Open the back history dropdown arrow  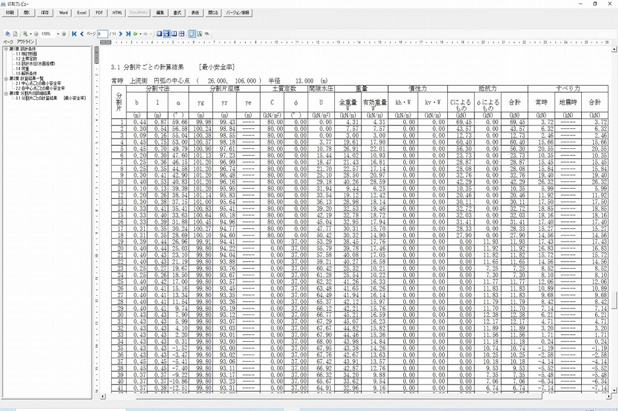tap(140, 34)
